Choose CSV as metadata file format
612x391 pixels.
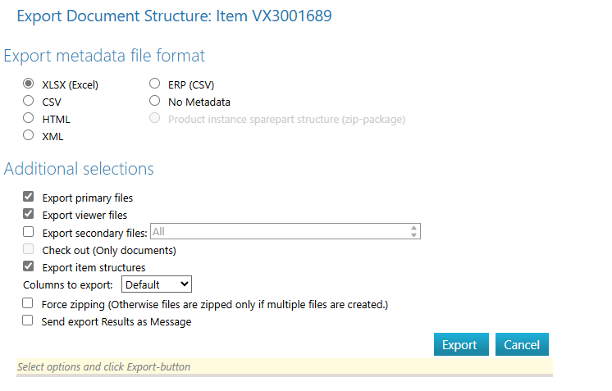[x=29, y=102]
